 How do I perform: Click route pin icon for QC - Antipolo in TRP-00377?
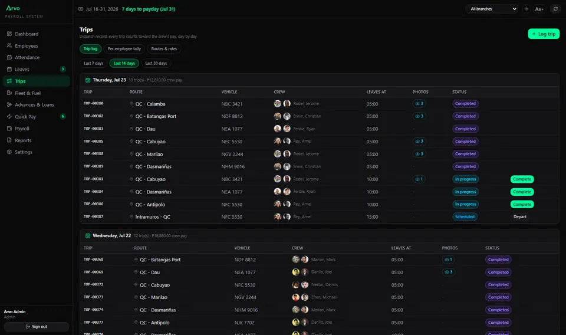pos(136,322)
